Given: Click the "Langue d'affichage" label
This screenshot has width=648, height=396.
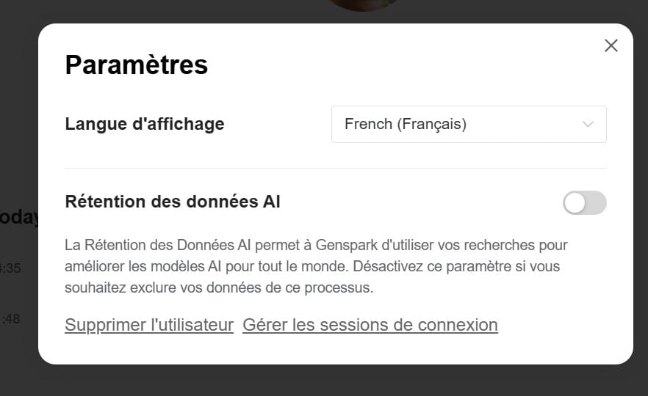Looking at the screenshot, I should (x=145, y=124).
